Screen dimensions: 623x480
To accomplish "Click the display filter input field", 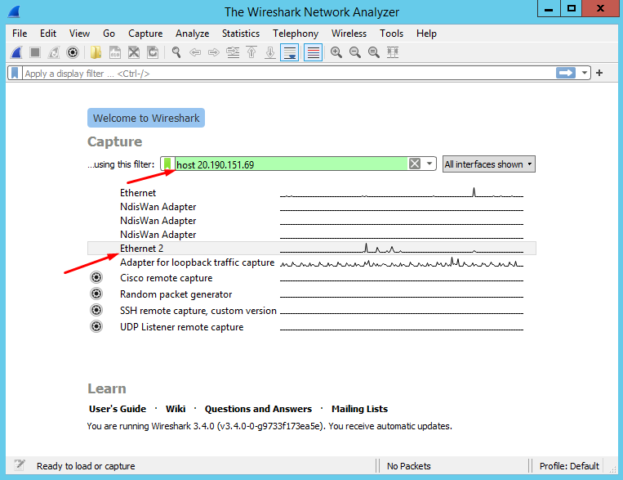I will [289, 74].
